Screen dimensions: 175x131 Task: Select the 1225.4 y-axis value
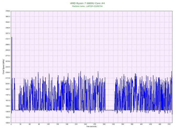tap(8, 117)
